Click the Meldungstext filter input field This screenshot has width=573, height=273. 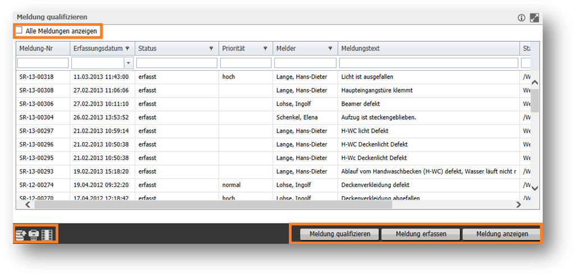(x=429, y=63)
